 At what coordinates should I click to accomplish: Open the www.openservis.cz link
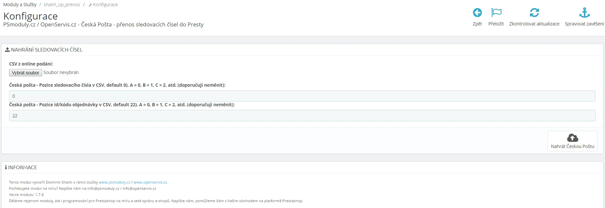pos(150,182)
